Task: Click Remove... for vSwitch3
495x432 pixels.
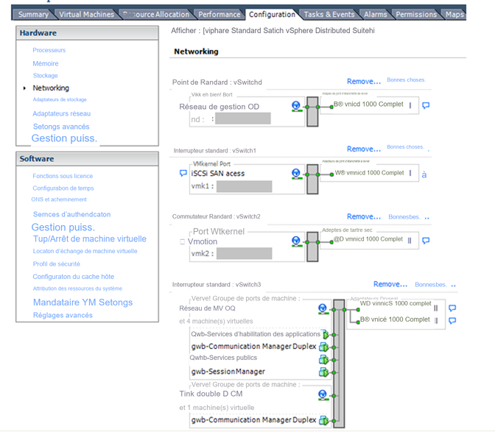Action: click(x=390, y=284)
